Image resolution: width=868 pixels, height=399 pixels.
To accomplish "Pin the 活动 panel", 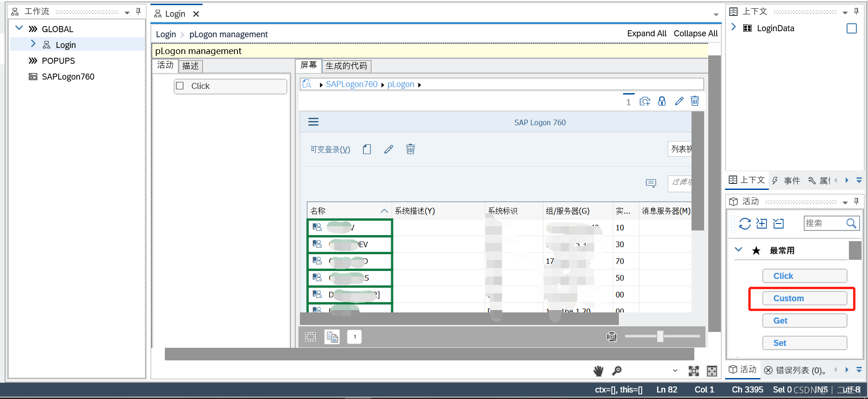I will click(856, 202).
